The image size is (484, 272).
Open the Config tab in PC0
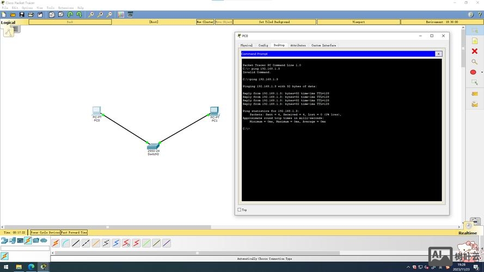[x=263, y=45]
